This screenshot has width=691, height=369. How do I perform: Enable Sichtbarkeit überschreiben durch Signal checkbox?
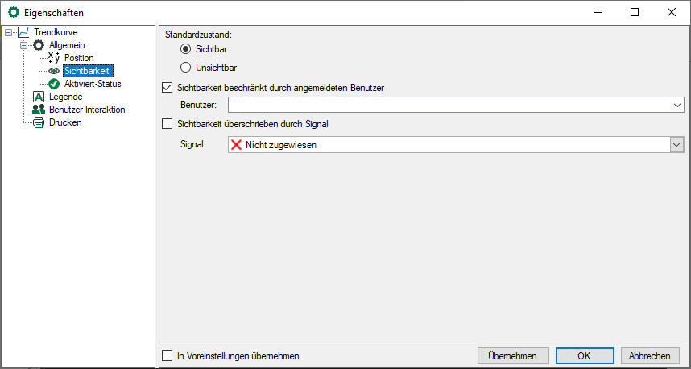point(168,124)
